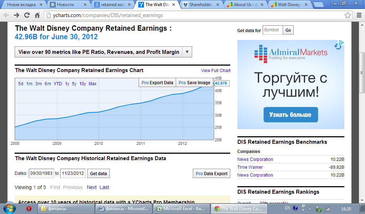Viewport: 365px width, 214px height.
Task: Click the start date field 09/30/1983
Action: coord(41,173)
